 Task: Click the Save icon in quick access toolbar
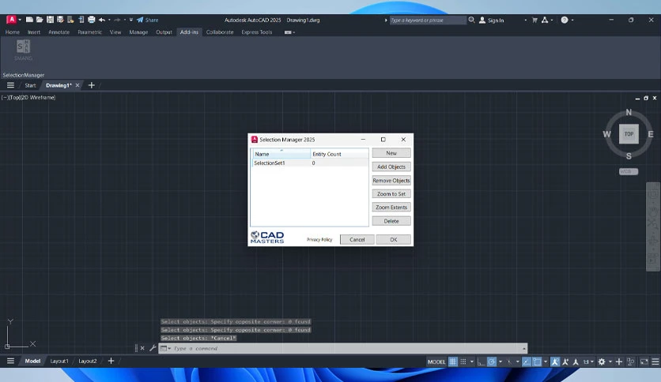click(x=50, y=20)
